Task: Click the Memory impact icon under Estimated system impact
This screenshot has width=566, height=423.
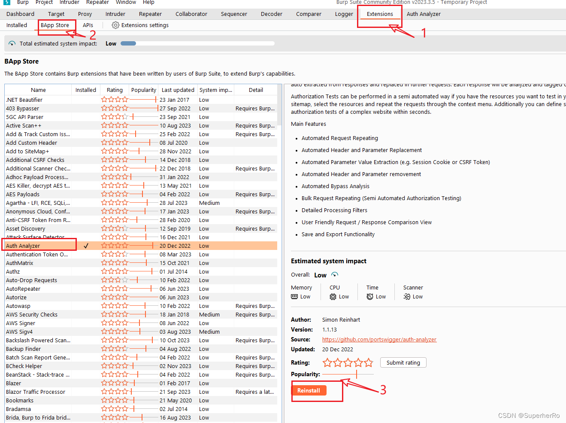Action: (x=294, y=296)
